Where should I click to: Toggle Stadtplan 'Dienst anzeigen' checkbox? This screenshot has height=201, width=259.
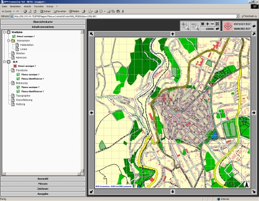pos(14,36)
